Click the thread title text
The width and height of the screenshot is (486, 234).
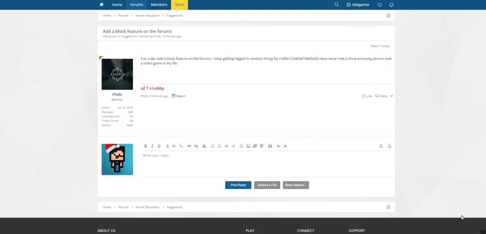137,32
